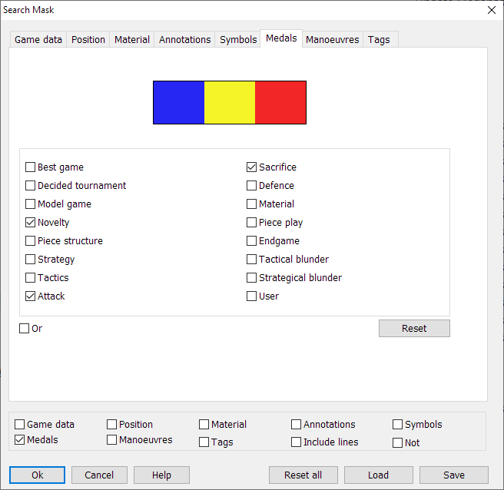Click the Reset all button
Viewport: 504px width, 490px height.
[303, 475]
